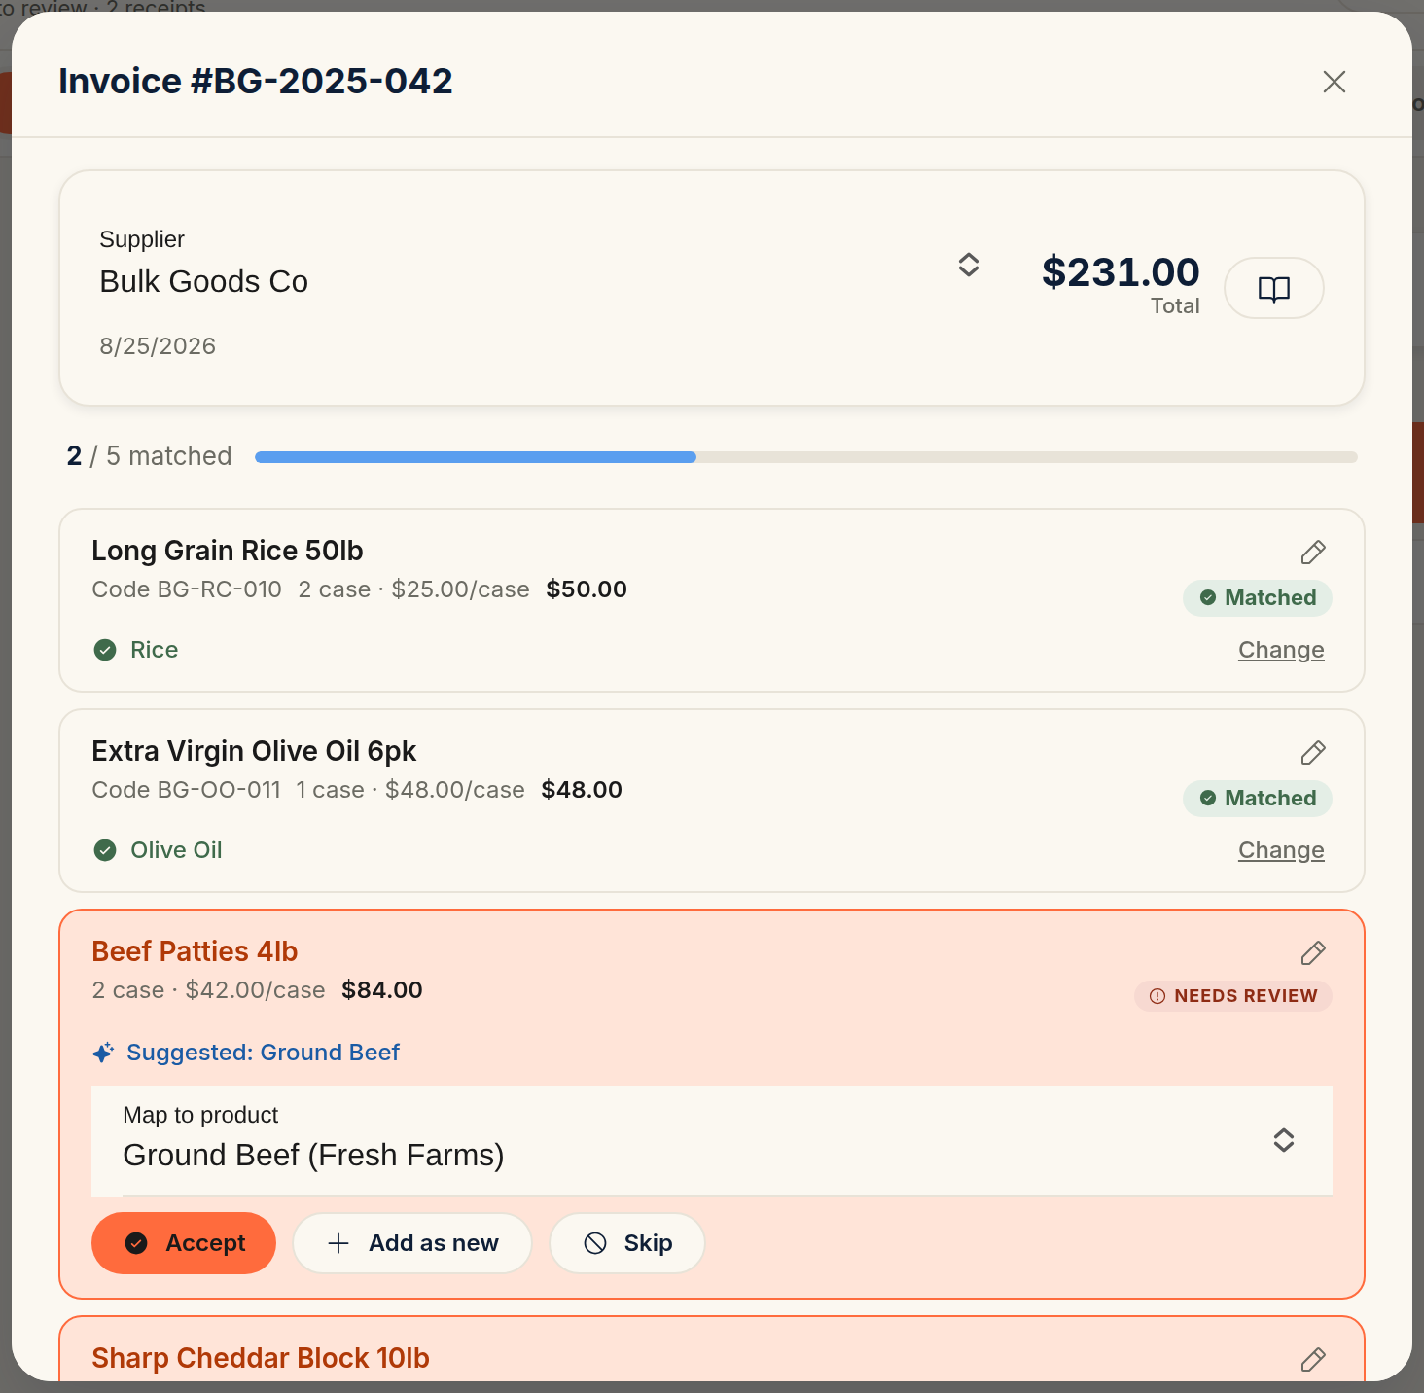Edit Sharp Cheddar Block 10lb pencil icon
Viewport: 1424px width, 1393px height.
(1313, 1360)
